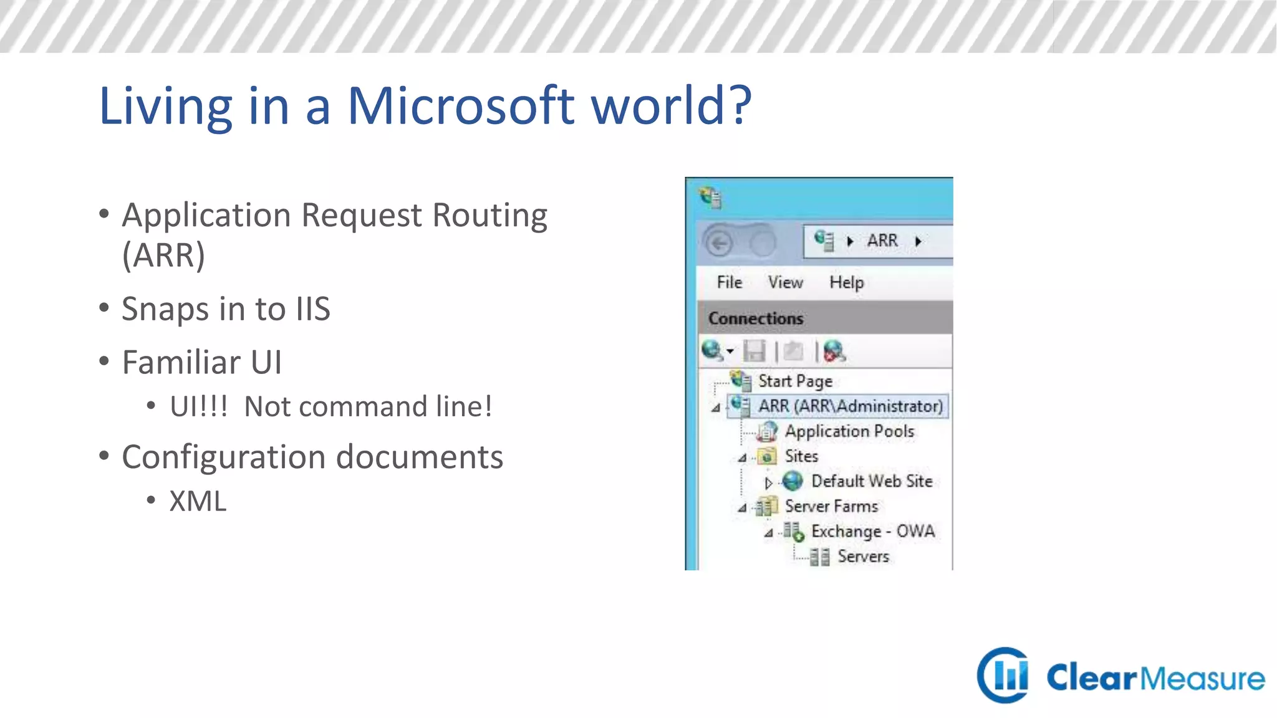
Task: Click the Start Page icon
Action: point(741,380)
